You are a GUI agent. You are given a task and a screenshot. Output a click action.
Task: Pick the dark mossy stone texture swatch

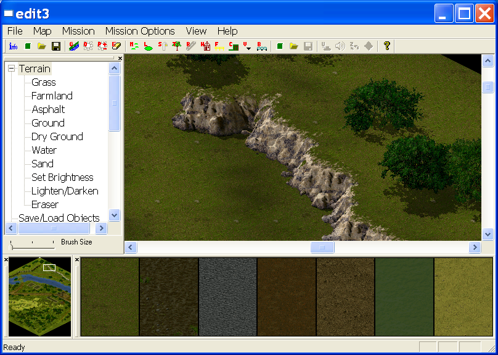[x=169, y=297]
